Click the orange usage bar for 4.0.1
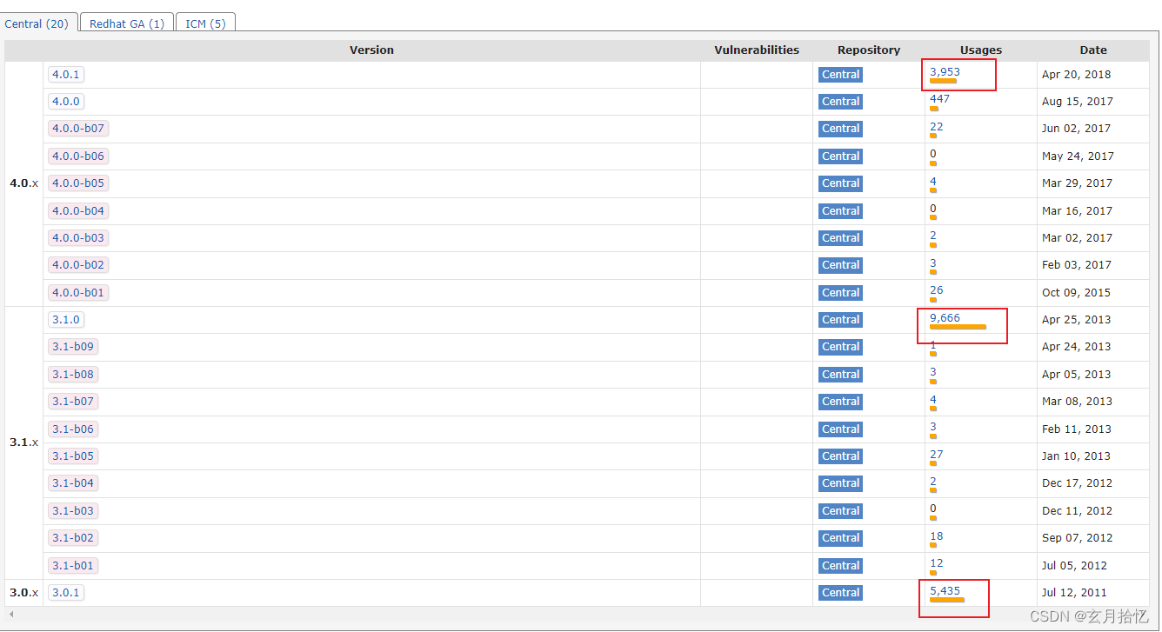1162x632 pixels. tap(943, 81)
